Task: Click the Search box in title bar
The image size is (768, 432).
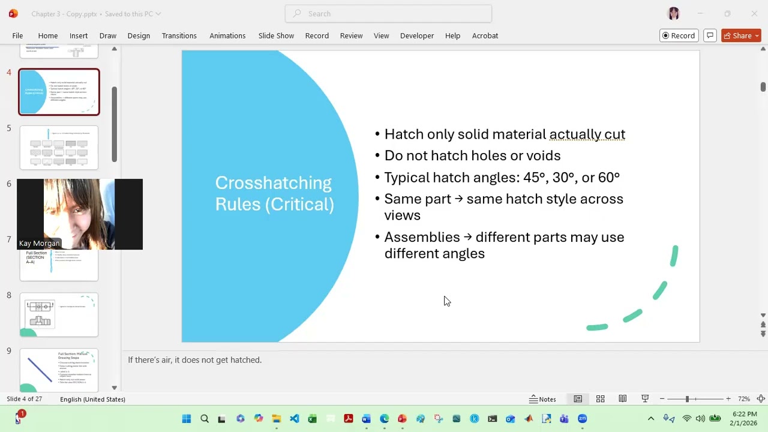Action: pos(388,13)
